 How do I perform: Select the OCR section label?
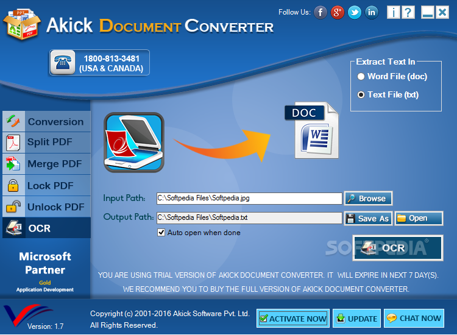pos(40,228)
